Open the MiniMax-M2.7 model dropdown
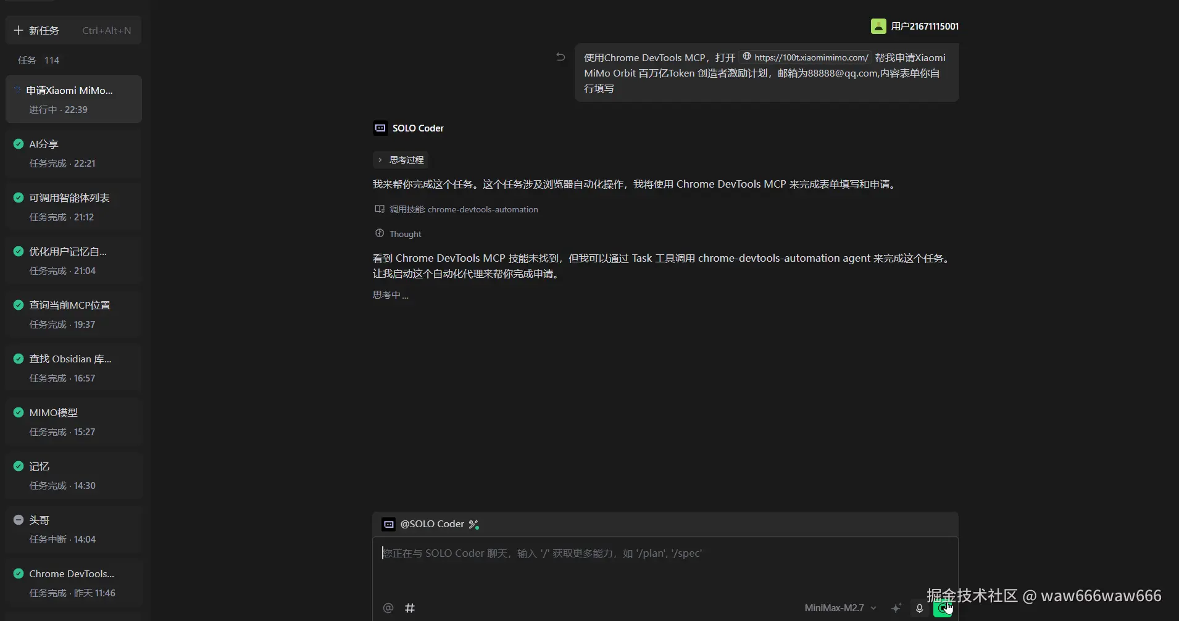The height and width of the screenshot is (621, 1179). tap(840, 608)
